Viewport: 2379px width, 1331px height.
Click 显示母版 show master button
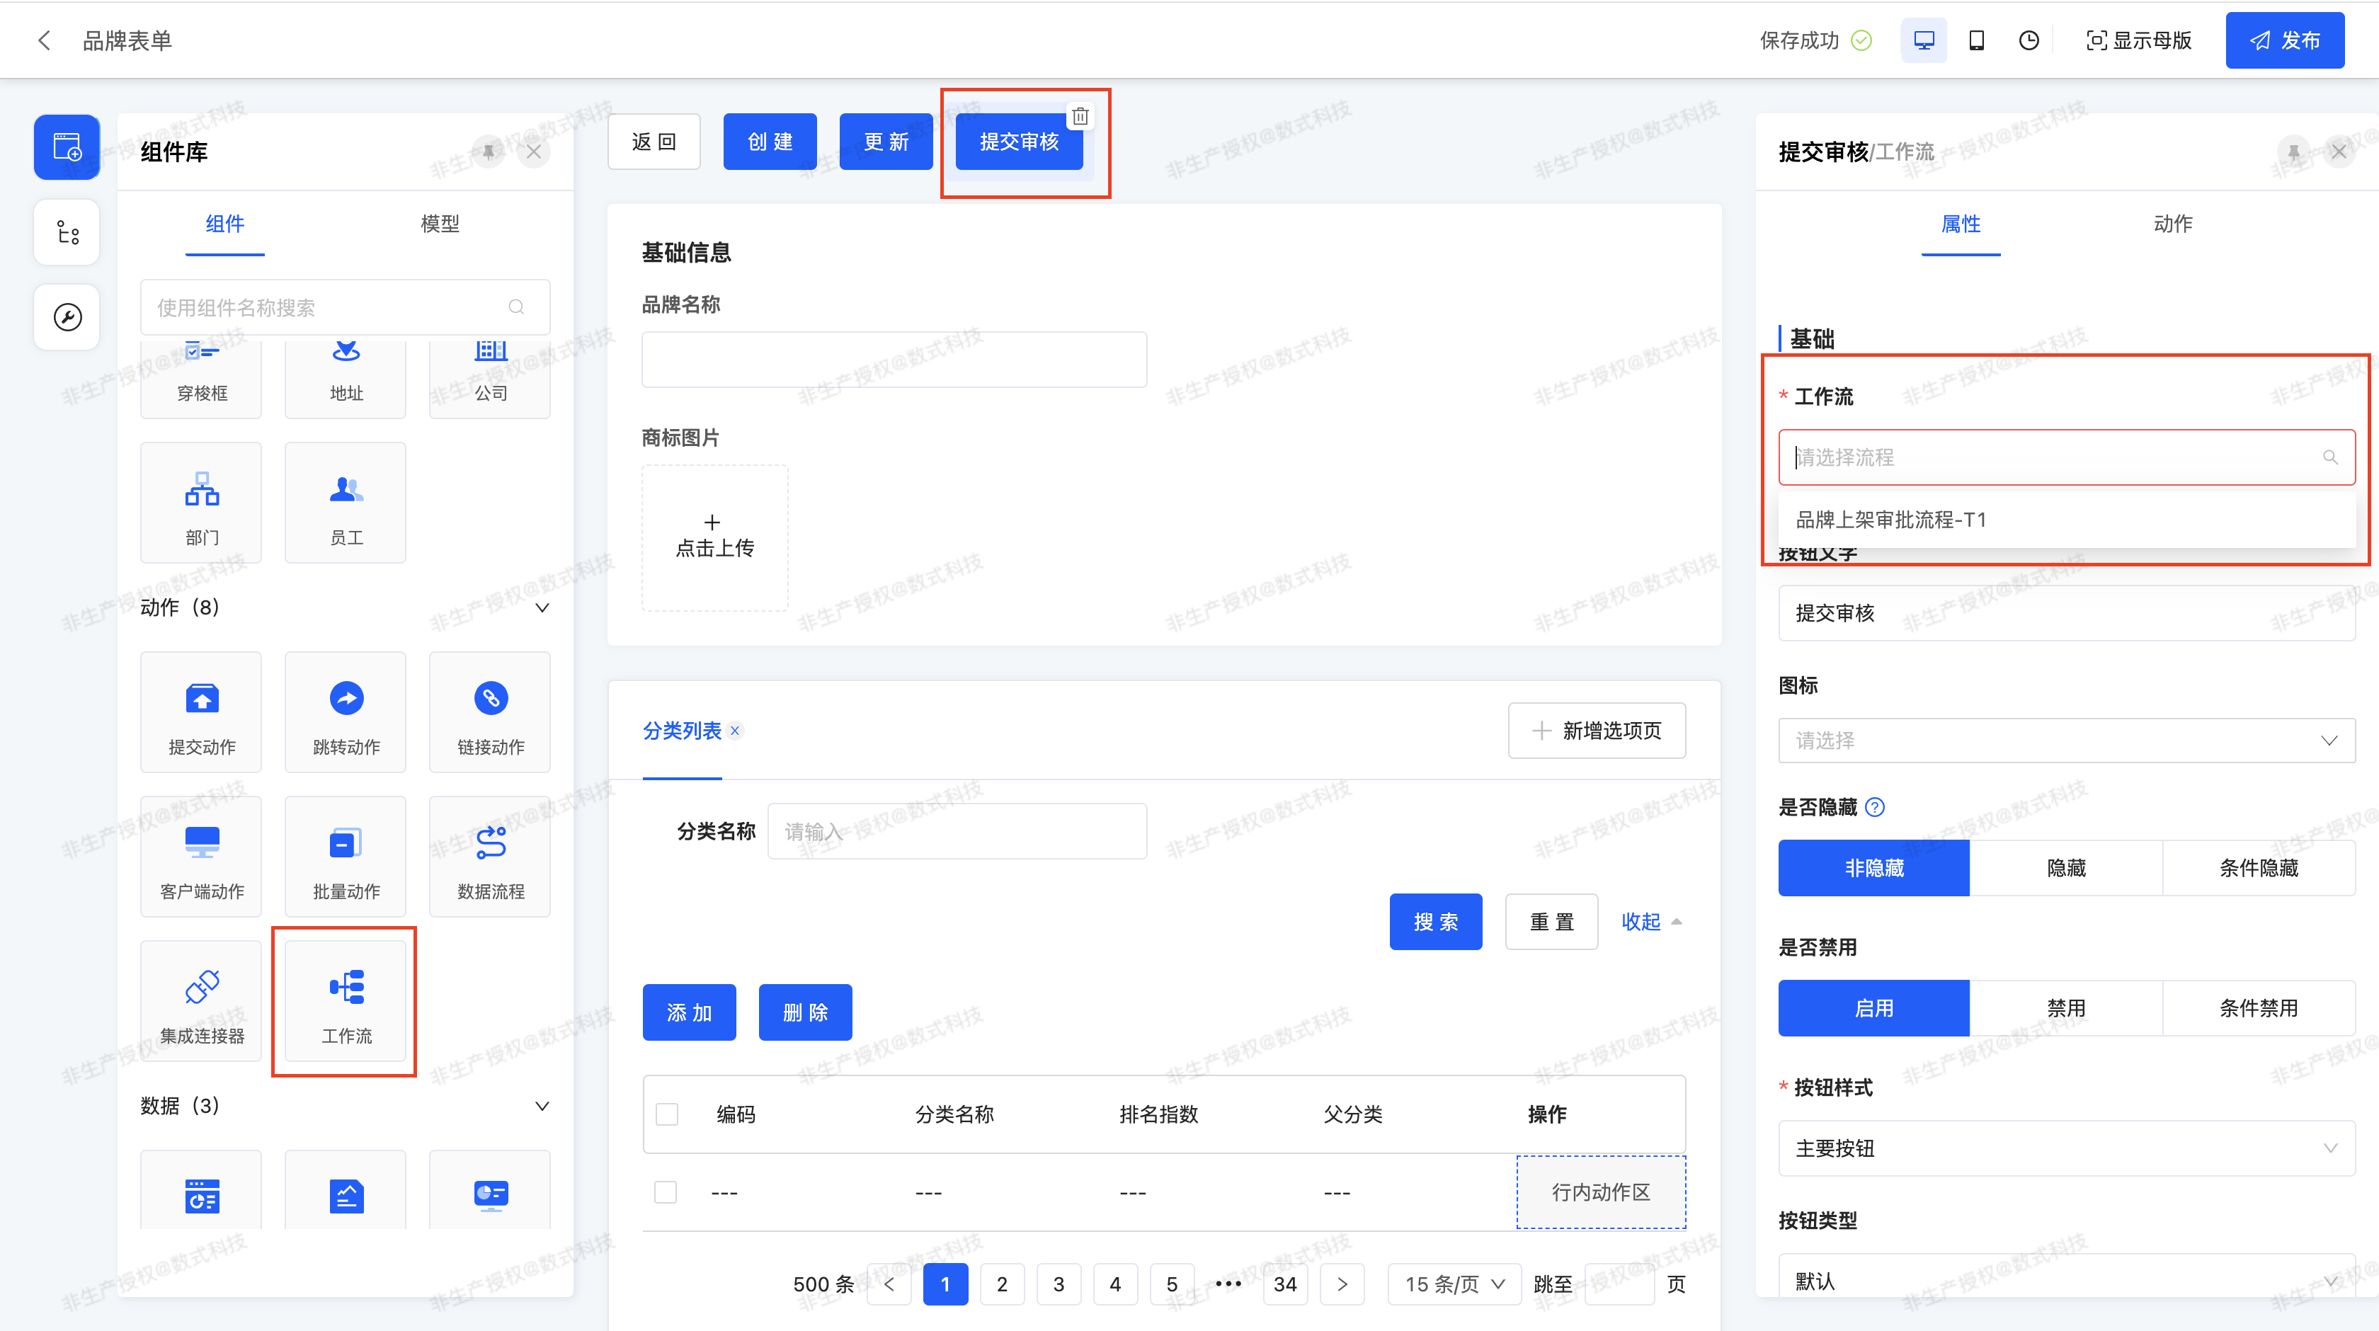(2139, 40)
